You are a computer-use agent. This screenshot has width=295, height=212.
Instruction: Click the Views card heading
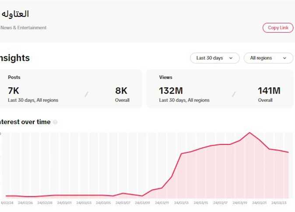[x=165, y=77]
